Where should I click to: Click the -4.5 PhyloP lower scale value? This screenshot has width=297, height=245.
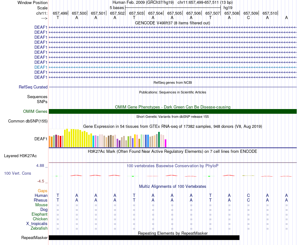pos(41,181)
